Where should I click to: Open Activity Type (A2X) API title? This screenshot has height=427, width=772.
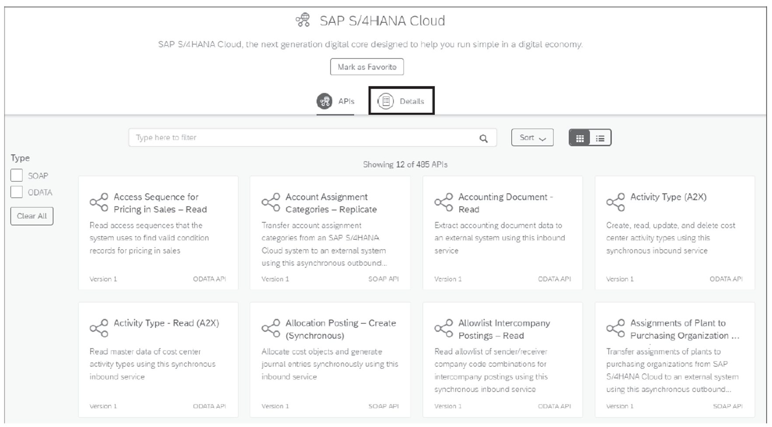coord(668,197)
